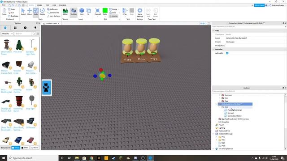The image size is (287, 161).
Task: Switch to the MODEL ribbon tab
Action: coord(39,5)
